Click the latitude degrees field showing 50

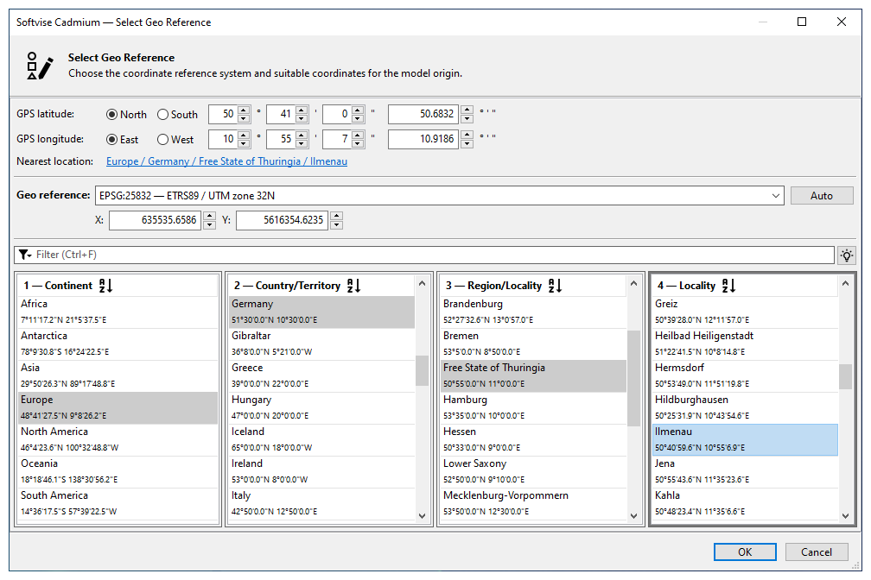[x=223, y=114]
